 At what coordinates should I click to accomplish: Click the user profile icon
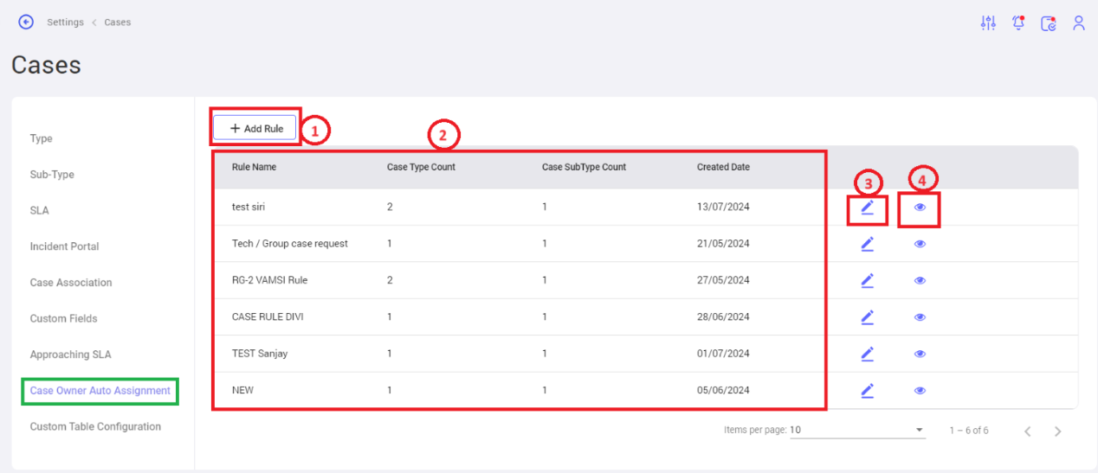pyautogui.click(x=1079, y=23)
